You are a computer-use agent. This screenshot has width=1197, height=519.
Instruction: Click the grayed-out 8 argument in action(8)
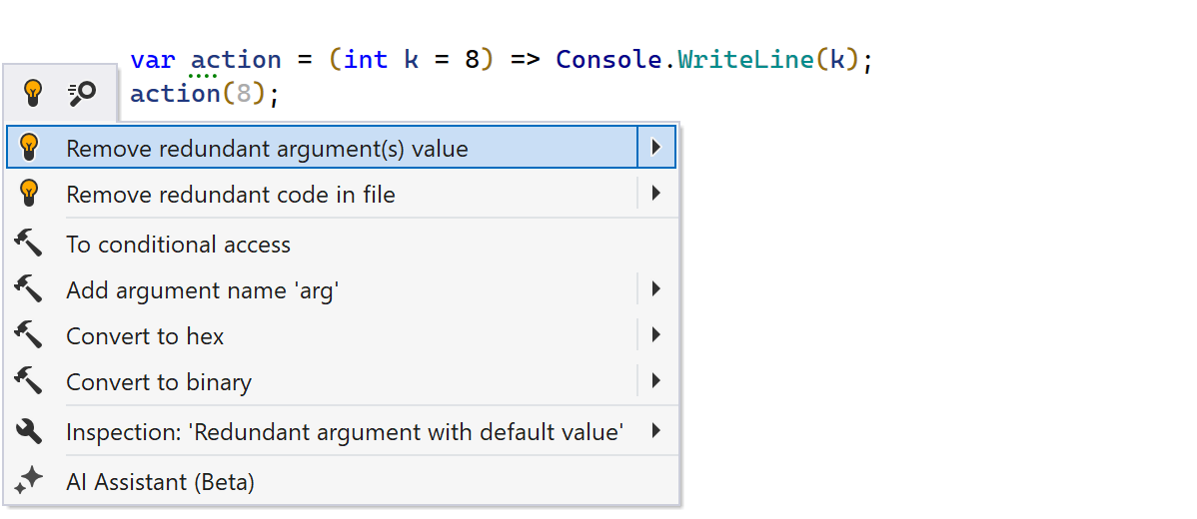tap(243, 94)
